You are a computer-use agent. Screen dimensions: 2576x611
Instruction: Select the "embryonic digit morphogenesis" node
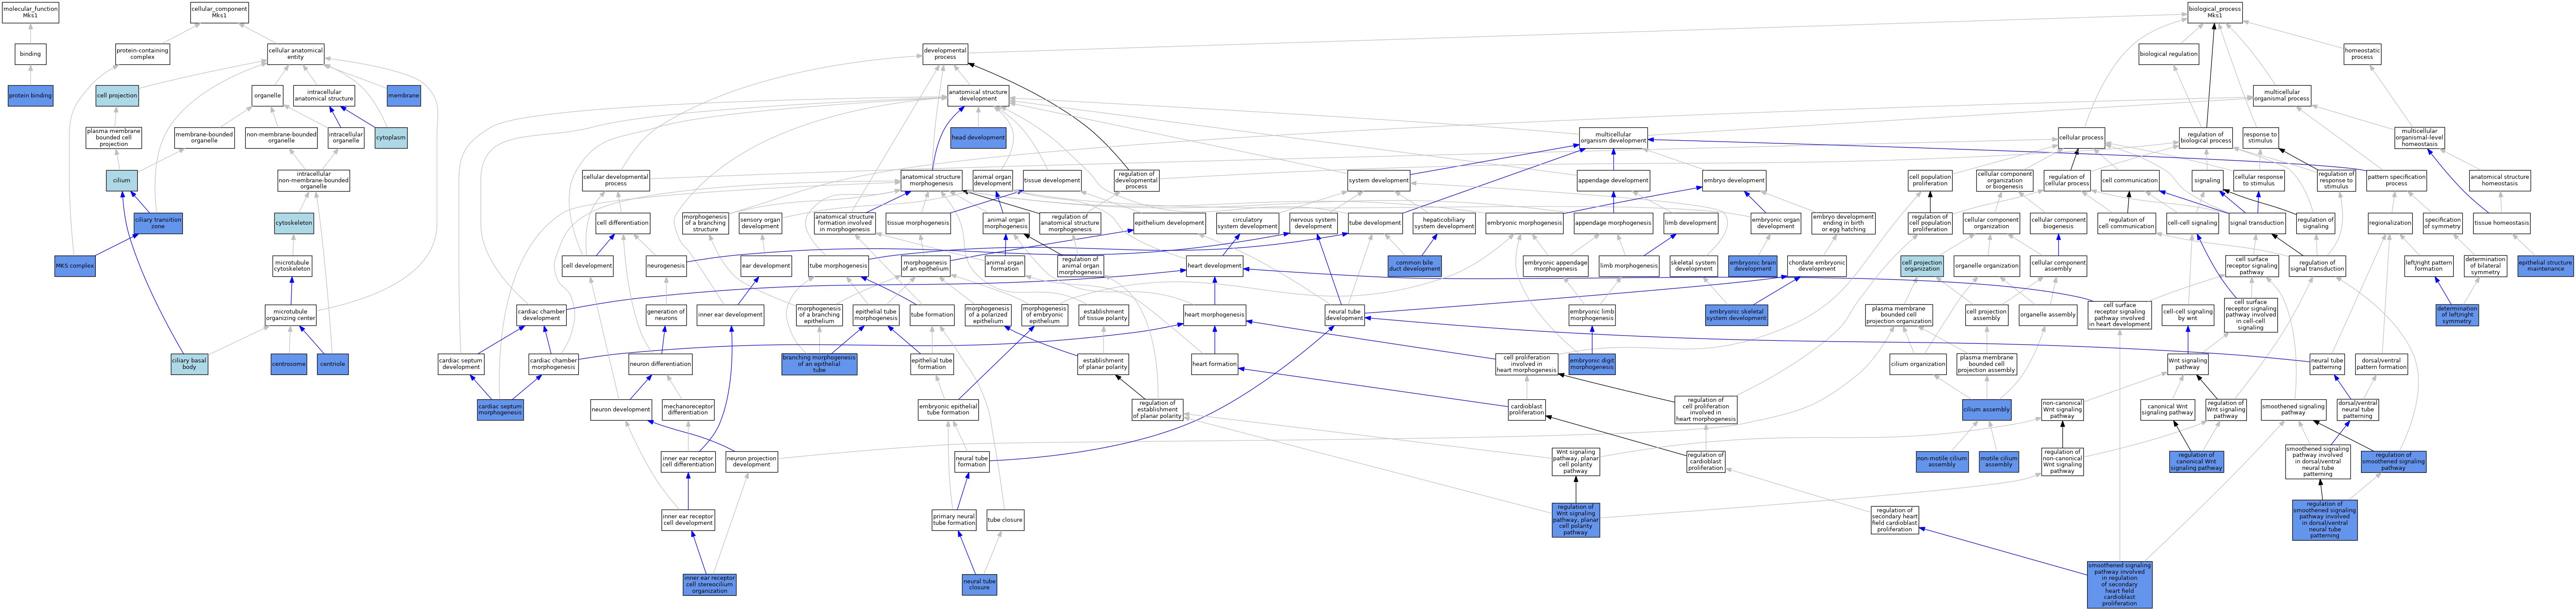[1592, 365]
